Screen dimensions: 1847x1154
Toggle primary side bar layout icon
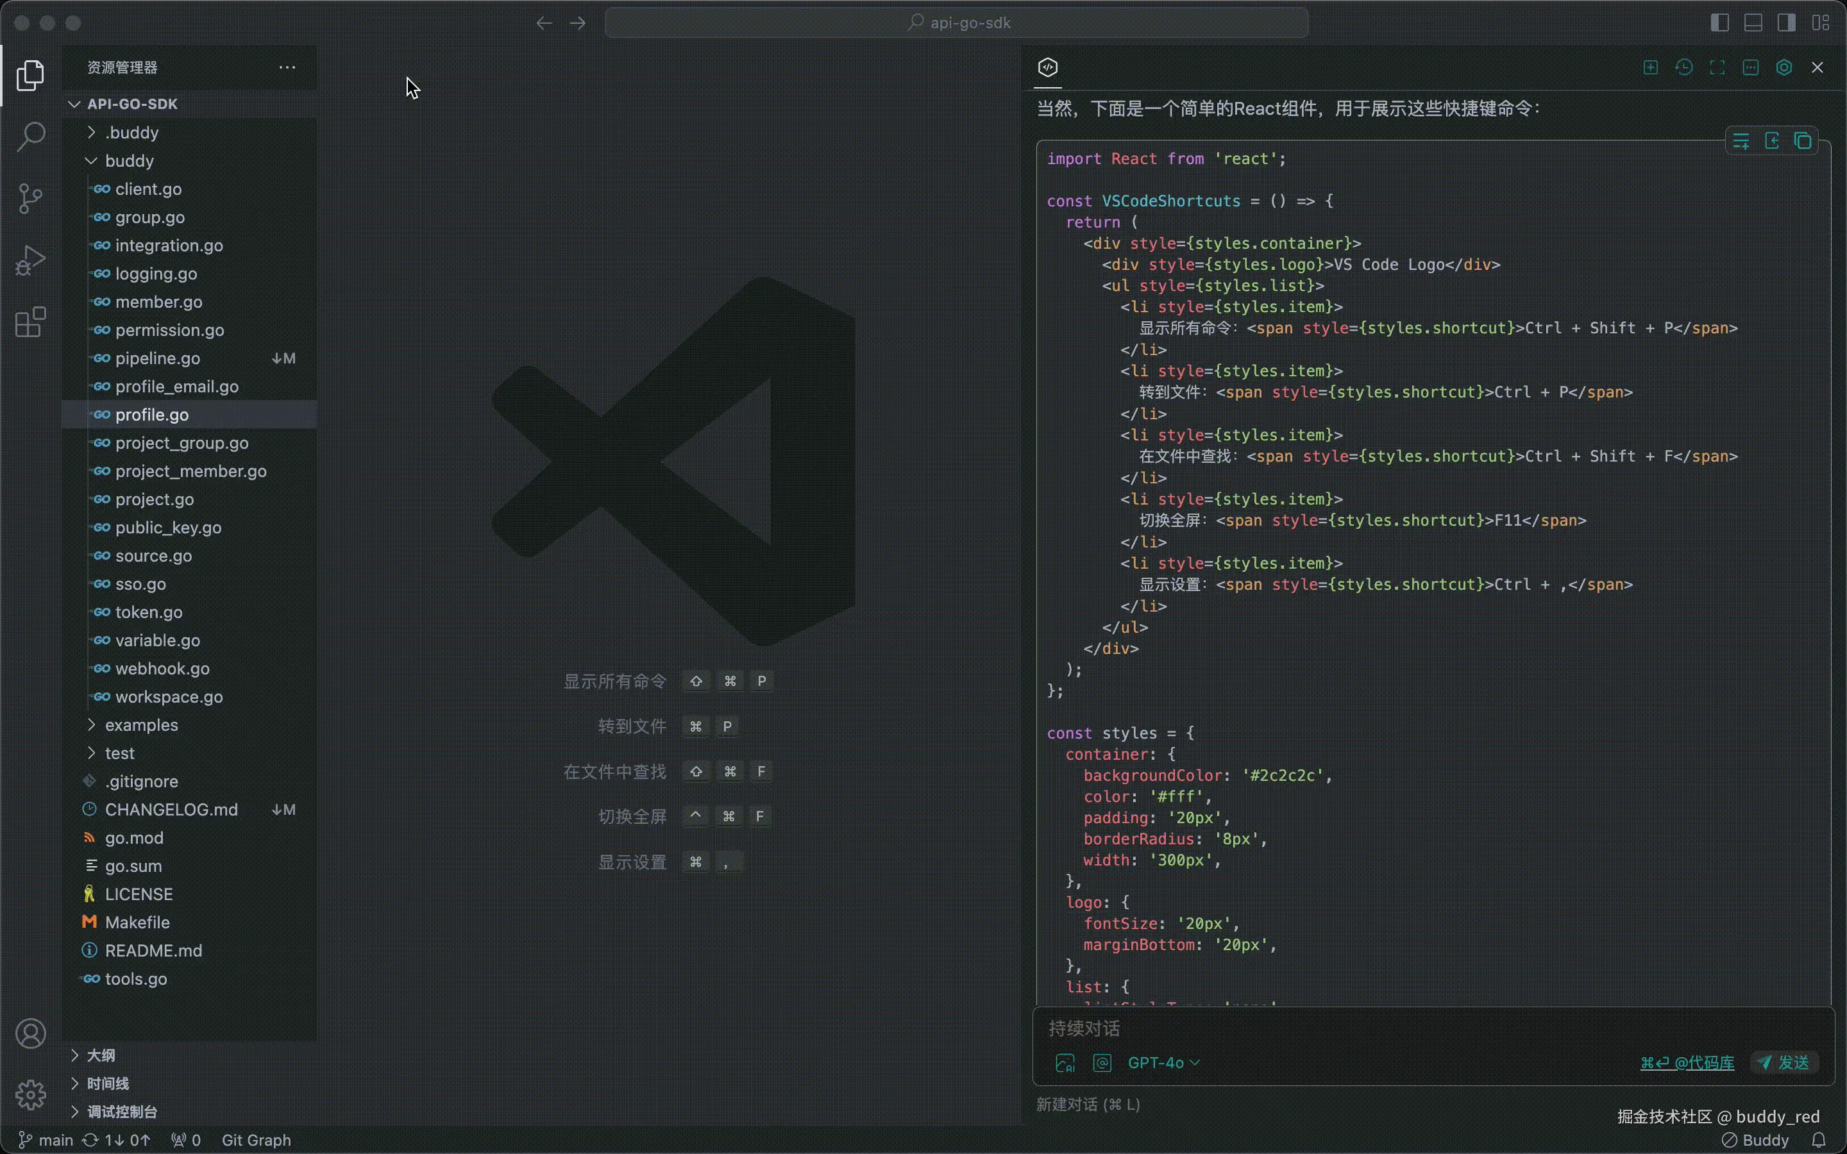point(1719,23)
